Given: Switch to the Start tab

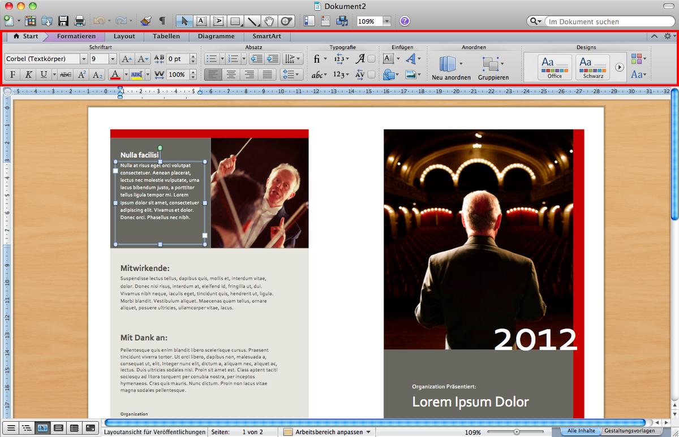Looking at the screenshot, I should [x=25, y=36].
